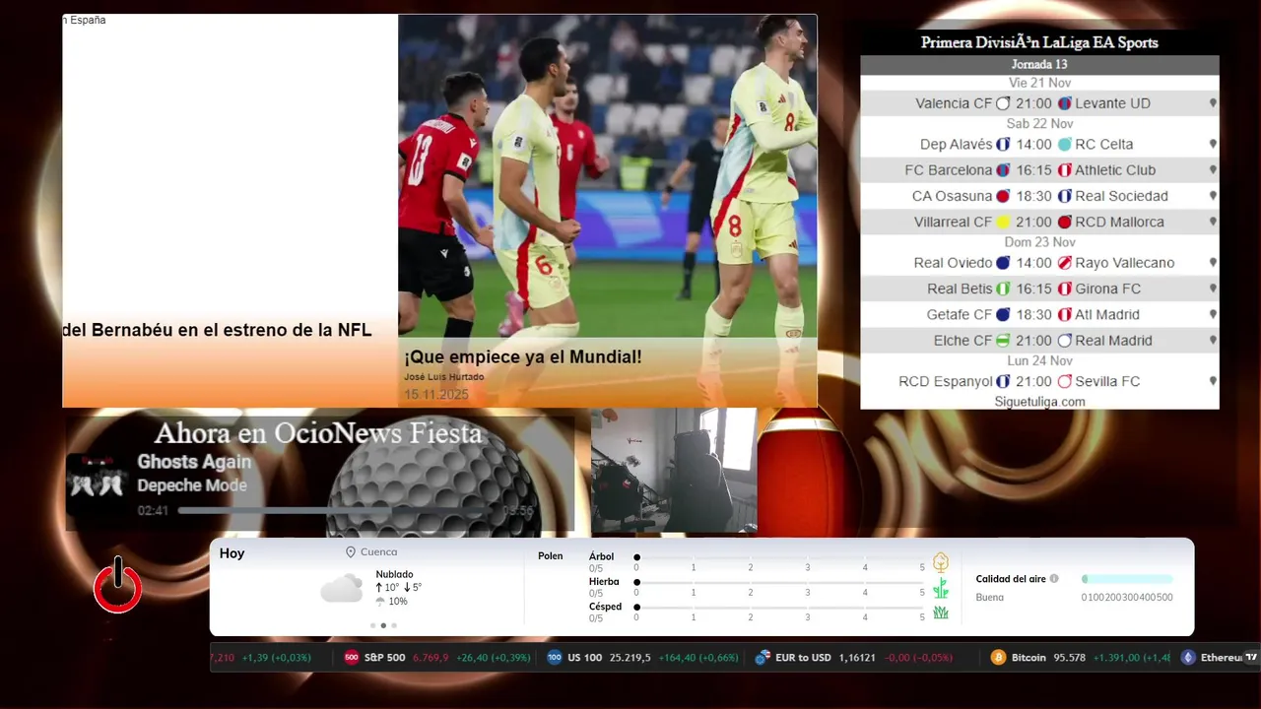Image resolution: width=1261 pixels, height=709 pixels.
Task: Select the Dep Alavés team crest
Action: [1003, 144]
